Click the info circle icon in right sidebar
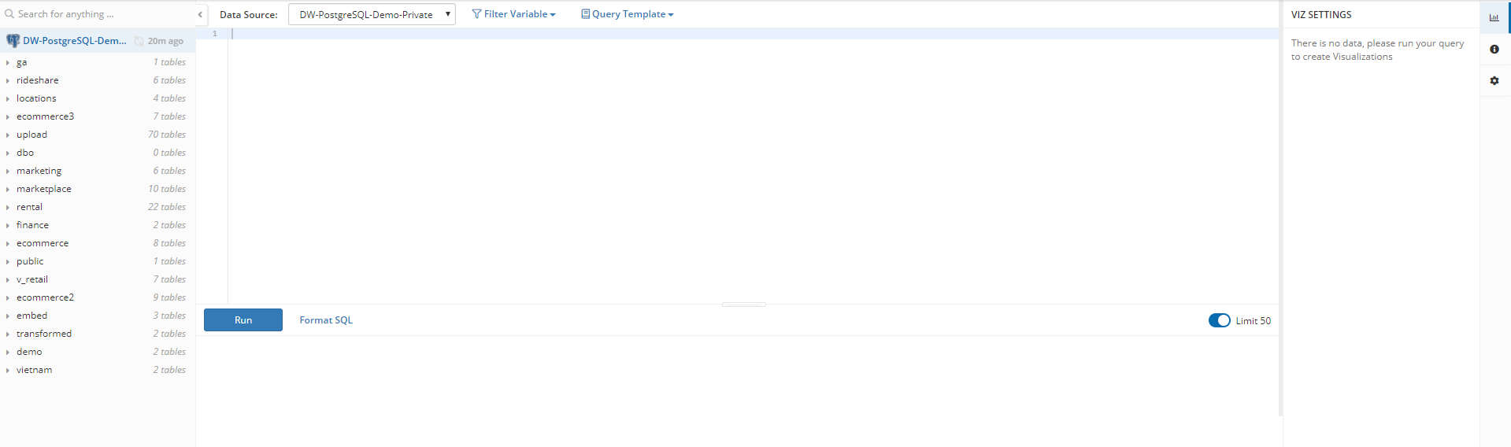Viewport: 1511px width, 447px height. click(1494, 49)
